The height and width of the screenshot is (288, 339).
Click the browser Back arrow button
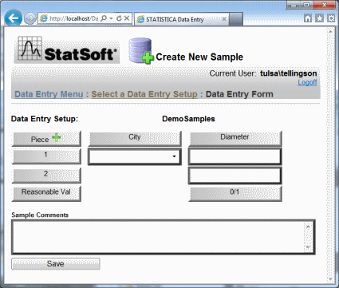(x=14, y=18)
